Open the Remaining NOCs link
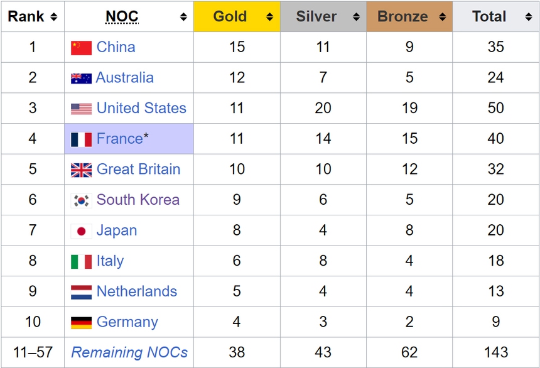 129,352
